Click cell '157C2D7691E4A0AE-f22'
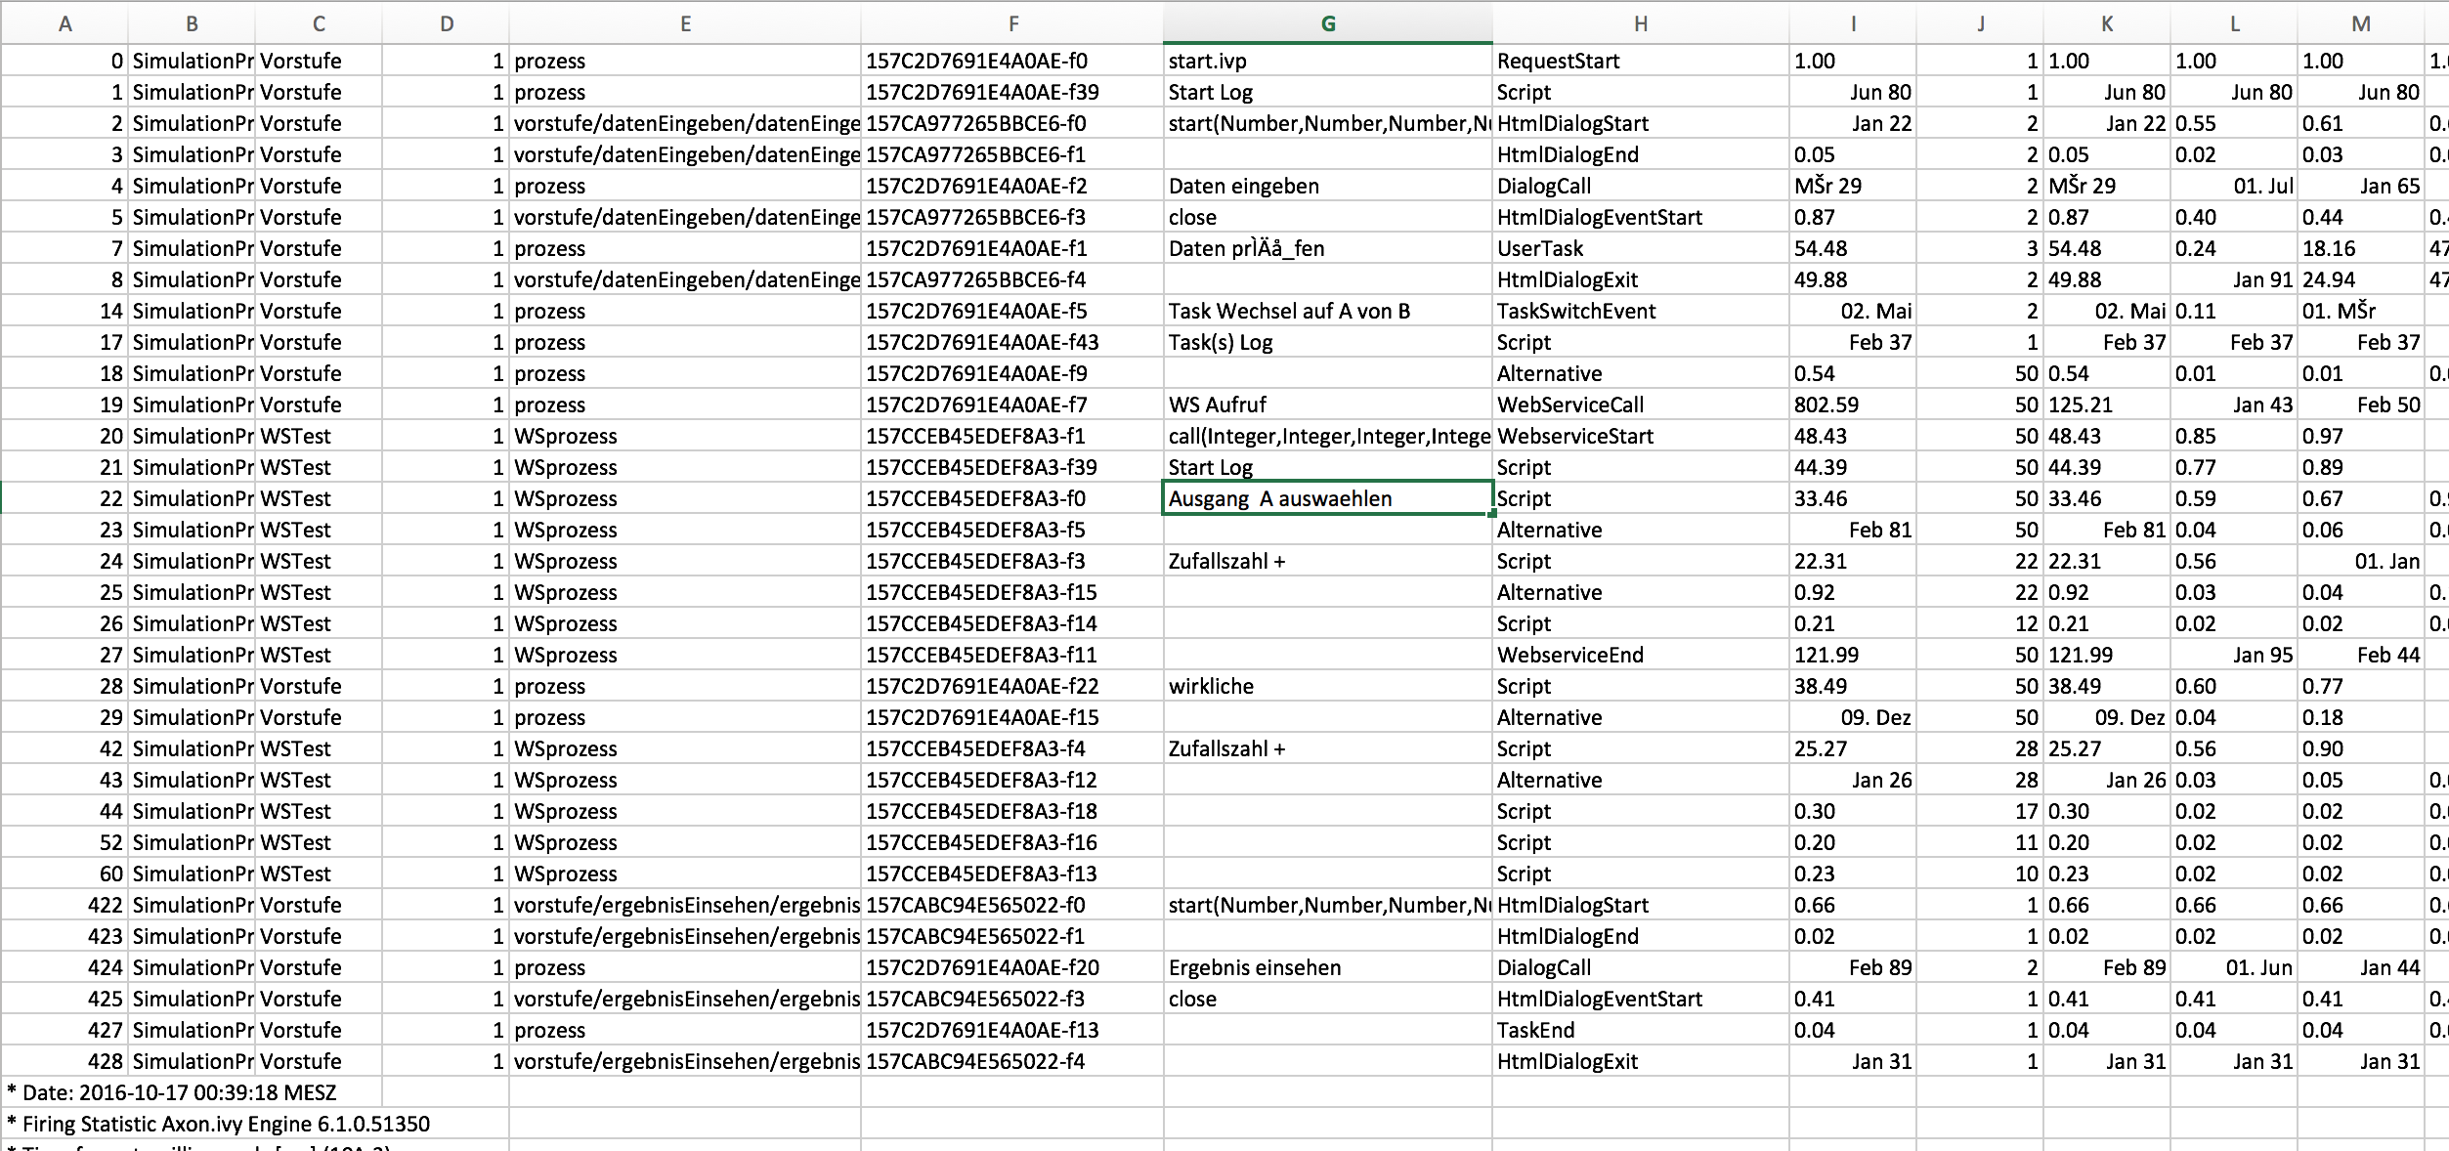The width and height of the screenshot is (2449, 1151). point(1012,686)
